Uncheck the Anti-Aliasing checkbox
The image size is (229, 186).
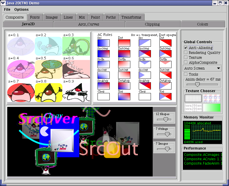186,48
